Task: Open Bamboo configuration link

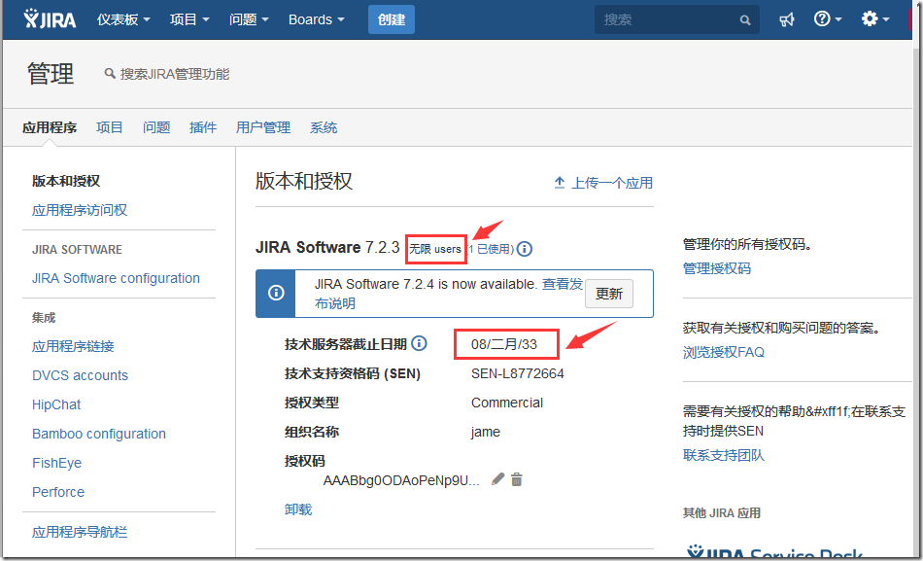Action: (99, 434)
